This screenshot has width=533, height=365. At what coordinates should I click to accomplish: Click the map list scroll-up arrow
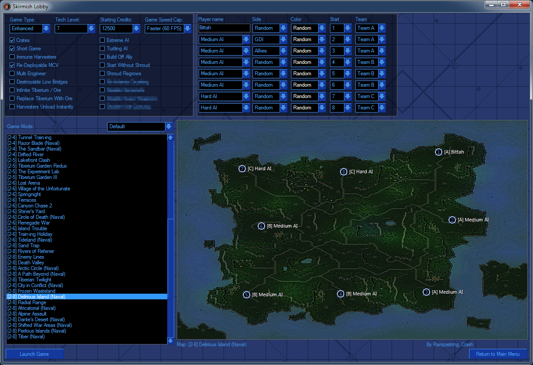point(171,137)
